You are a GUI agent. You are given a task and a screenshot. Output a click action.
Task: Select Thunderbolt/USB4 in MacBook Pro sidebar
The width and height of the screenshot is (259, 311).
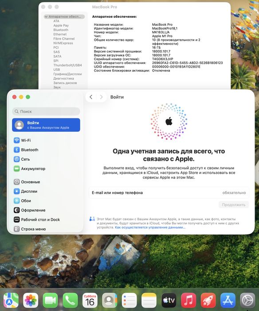tap(67, 65)
